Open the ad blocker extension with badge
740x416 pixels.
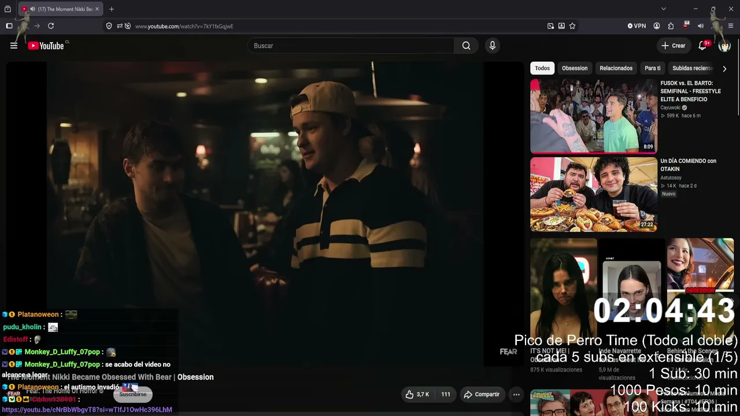(x=686, y=25)
